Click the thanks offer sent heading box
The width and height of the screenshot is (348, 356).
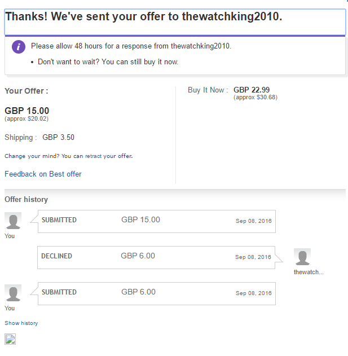click(x=175, y=22)
